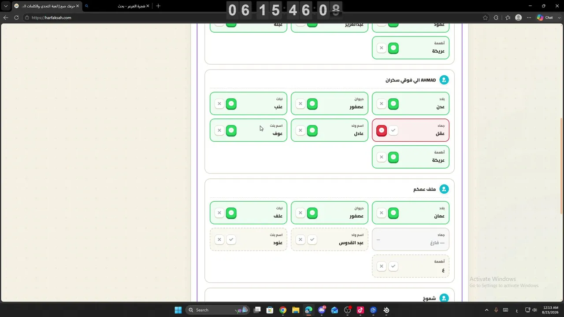
Task: Toggle approval for عوف answer
Action: 231,131
